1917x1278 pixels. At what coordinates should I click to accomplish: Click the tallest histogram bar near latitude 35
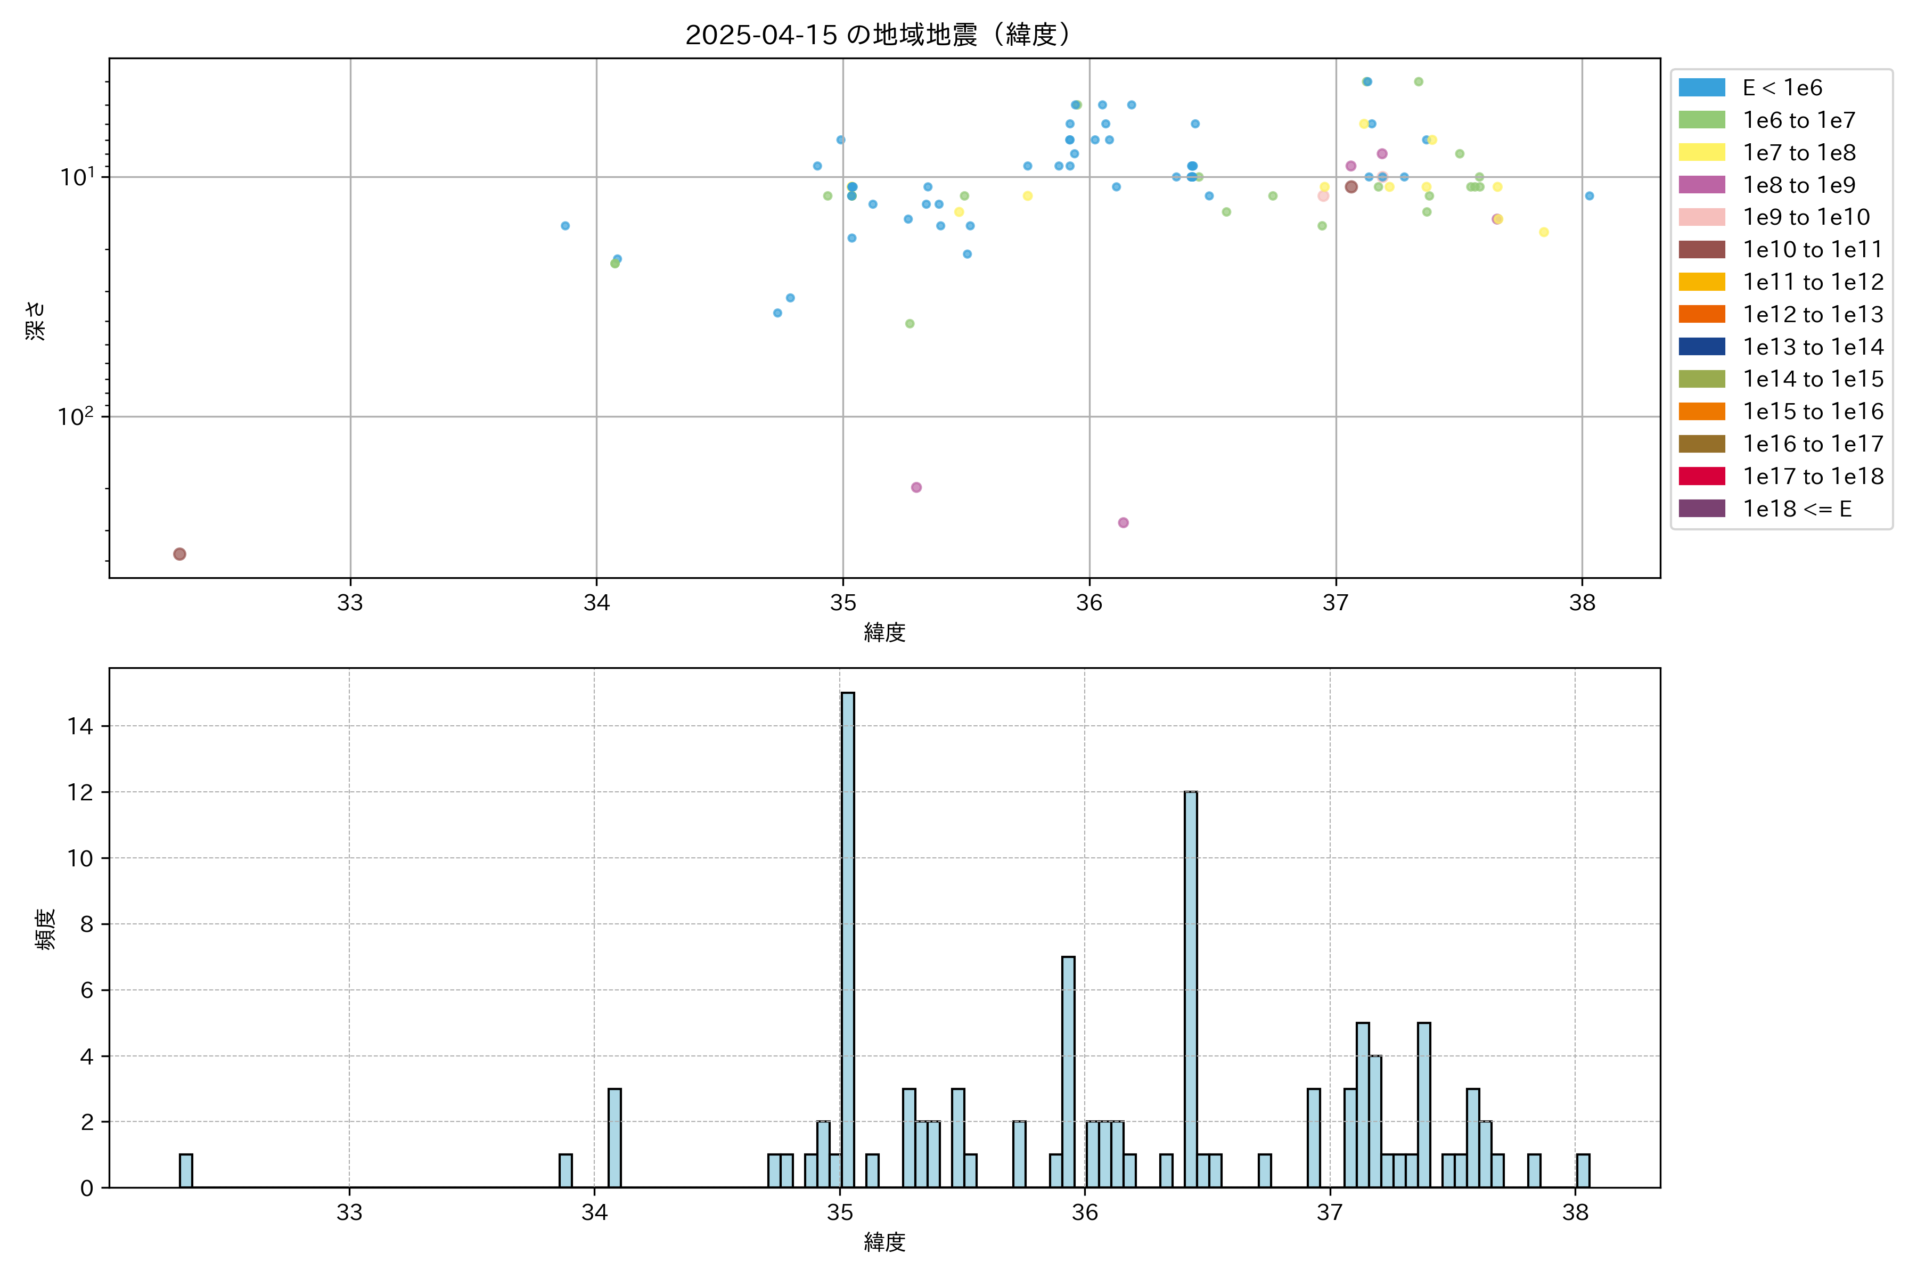coord(848,937)
